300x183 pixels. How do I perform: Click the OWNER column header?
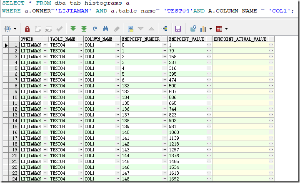(x=34, y=39)
